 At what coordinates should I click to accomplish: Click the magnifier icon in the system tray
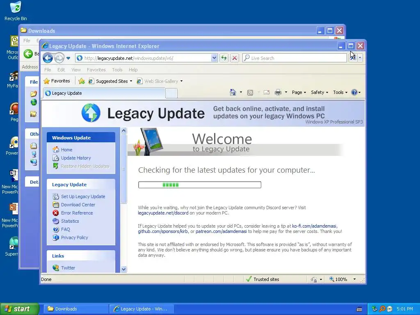(x=382, y=309)
